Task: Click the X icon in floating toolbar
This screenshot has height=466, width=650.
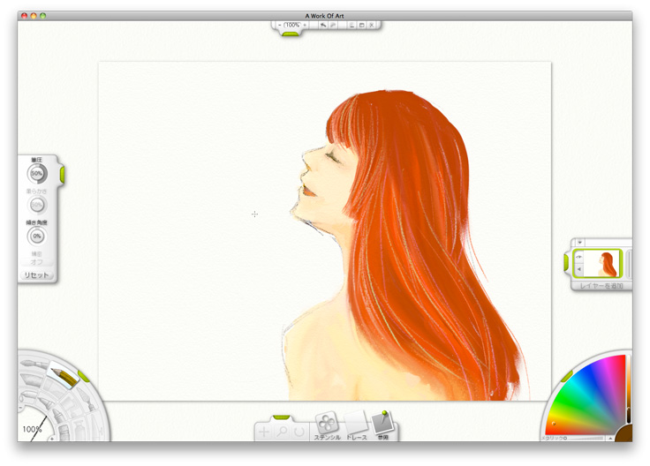Action: pos(372,26)
